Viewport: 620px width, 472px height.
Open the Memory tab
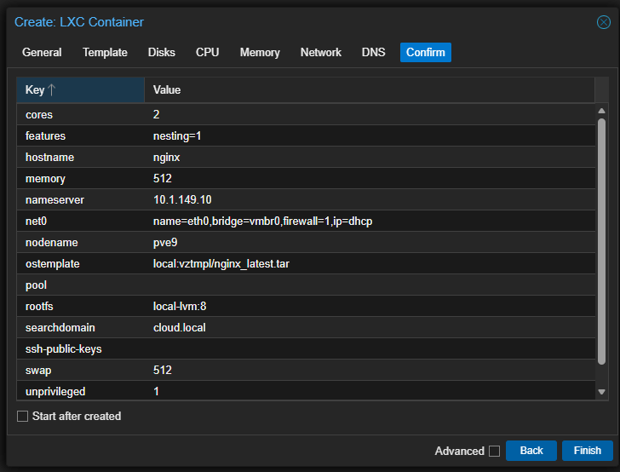[x=260, y=52]
